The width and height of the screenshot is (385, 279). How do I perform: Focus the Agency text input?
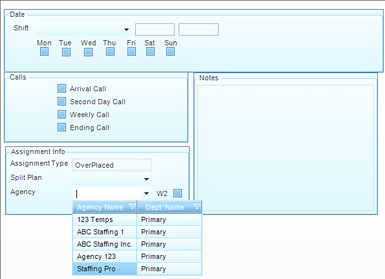pos(107,194)
